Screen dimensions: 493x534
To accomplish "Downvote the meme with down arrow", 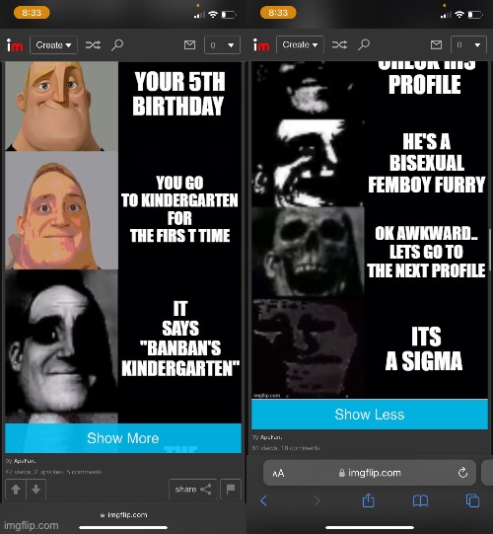I will 36,490.
